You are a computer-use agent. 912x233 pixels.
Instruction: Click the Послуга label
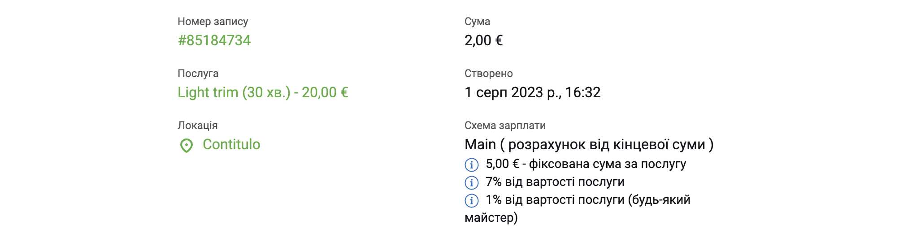(198, 73)
